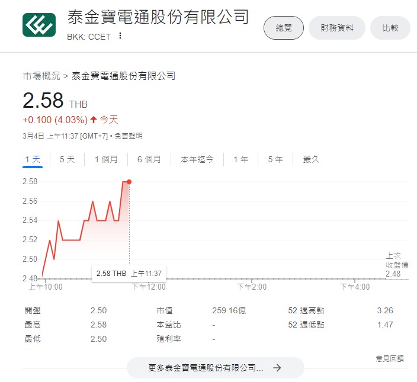Screen dimensions: 417x382
Task: Switch chart to 5 天 range
Action: [67, 159]
